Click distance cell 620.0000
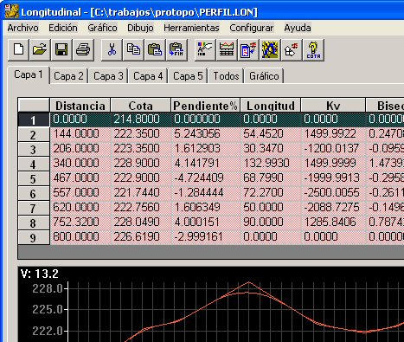The height and width of the screenshot is (342, 404). click(x=80, y=208)
